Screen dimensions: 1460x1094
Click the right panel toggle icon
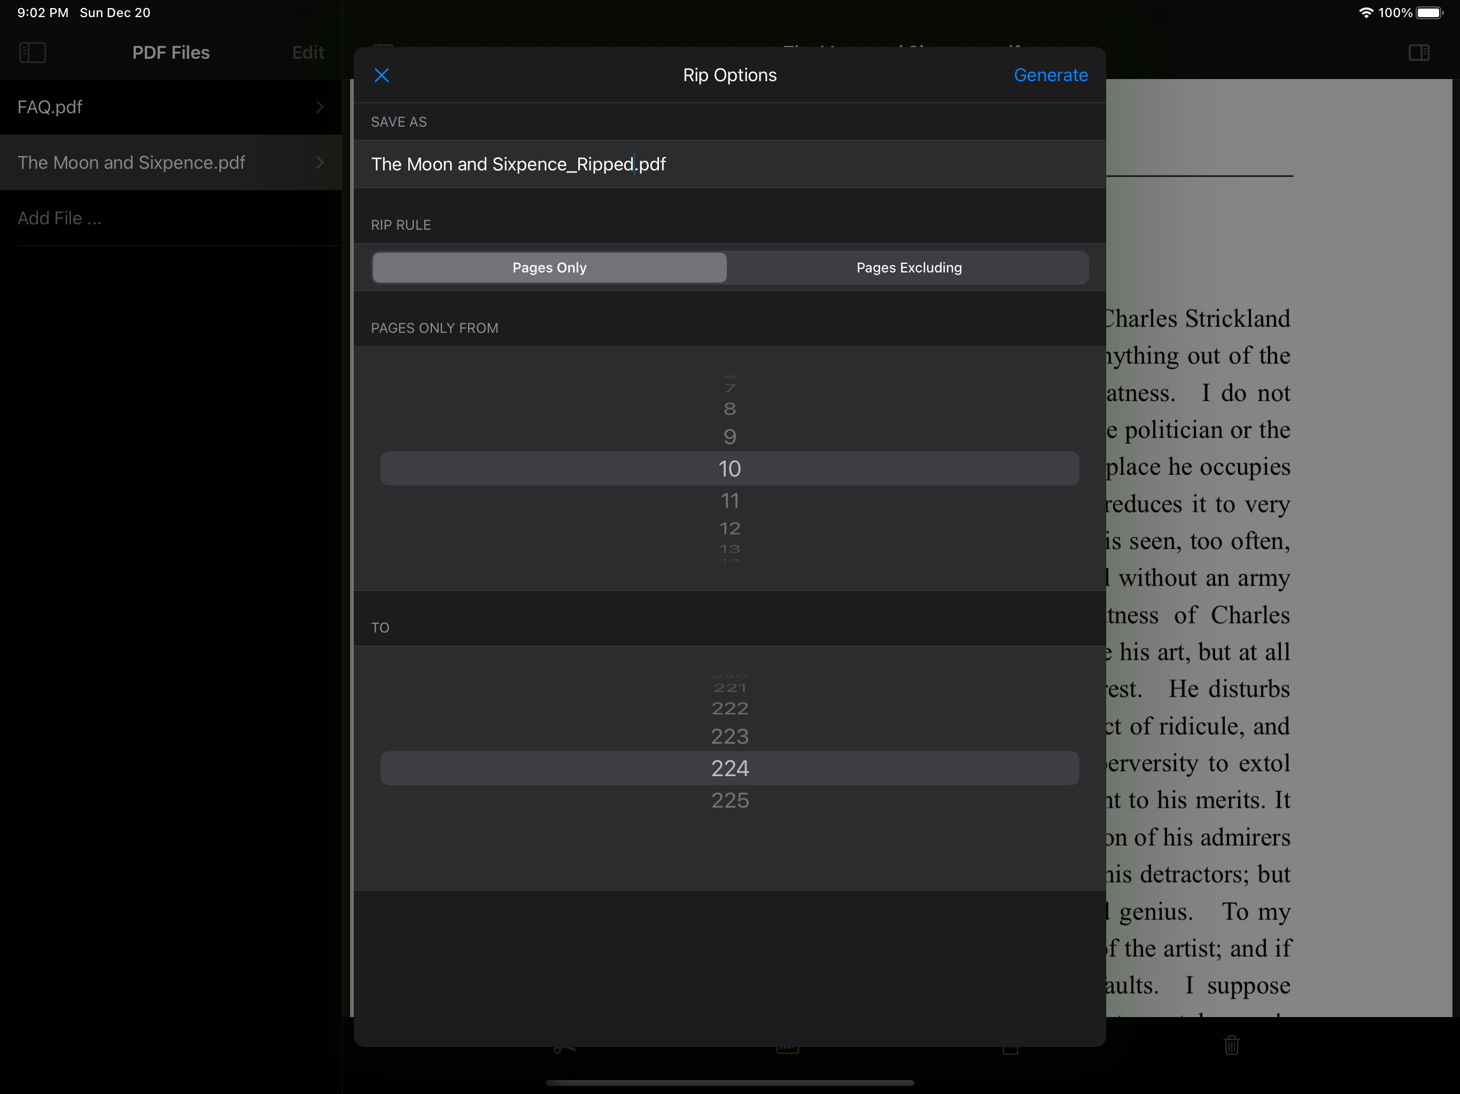coord(1418,53)
